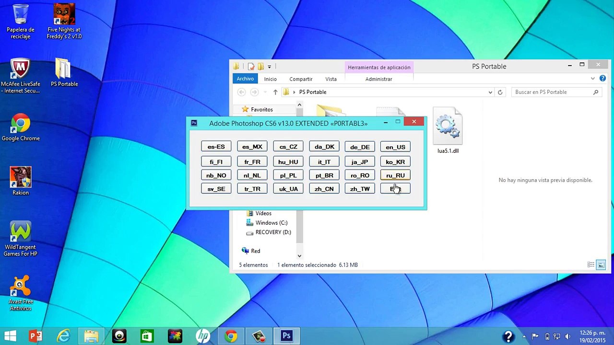Select ru_RU language button
This screenshot has height=345, width=614.
pyautogui.click(x=395, y=175)
